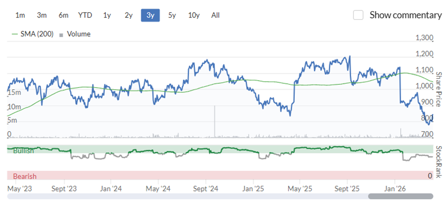Select the 1m time range
Image resolution: width=446 pixels, height=203 pixels.
coord(20,15)
